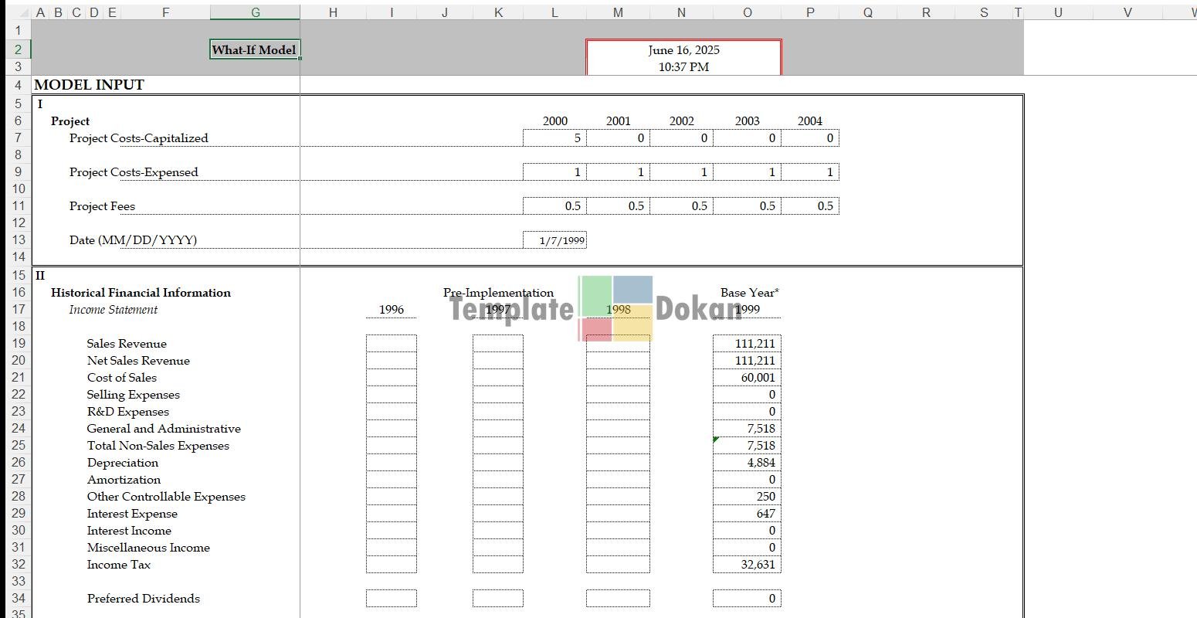Click the Date input cell showing 1/7/1999
Image resolution: width=1197 pixels, height=618 pixels.
tap(554, 240)
